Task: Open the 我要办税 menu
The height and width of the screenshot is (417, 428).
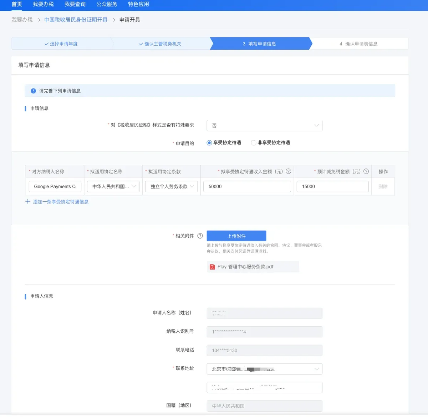Action: point(43,4)
